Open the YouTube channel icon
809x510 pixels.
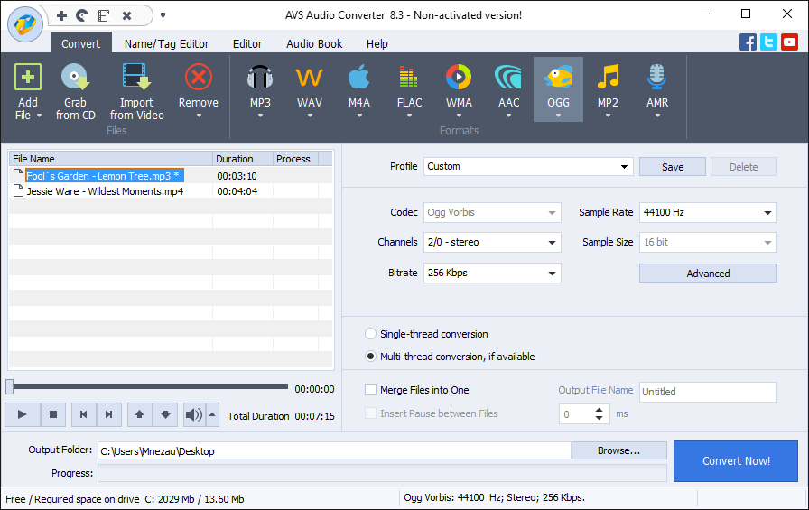(789, 42)
